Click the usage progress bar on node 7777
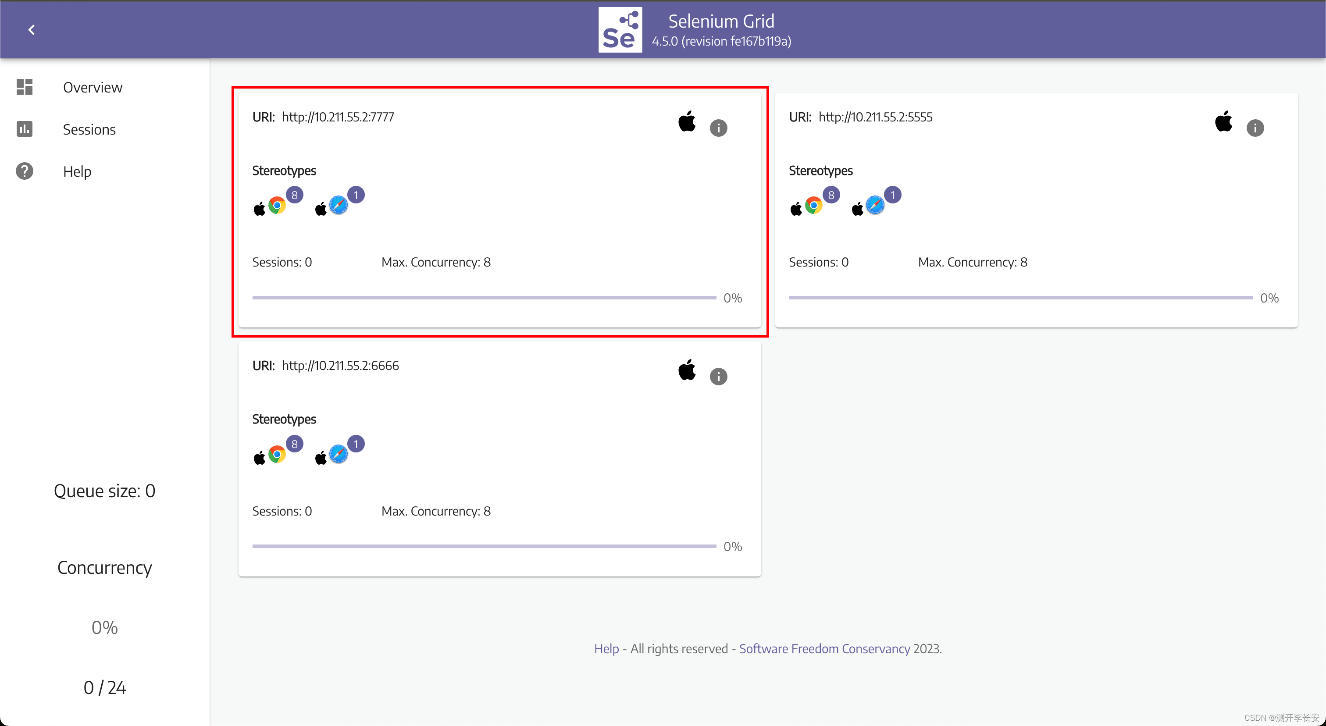The width and height of the screenshot is (1326, 726). 484,298
